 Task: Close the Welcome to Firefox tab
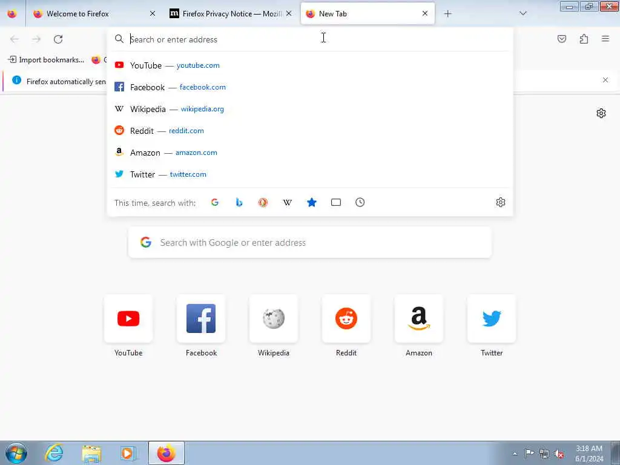(x=153, y=13)
